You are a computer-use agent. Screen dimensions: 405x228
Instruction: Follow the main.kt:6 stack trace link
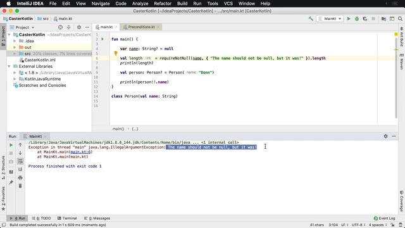(x=80, y=152)
